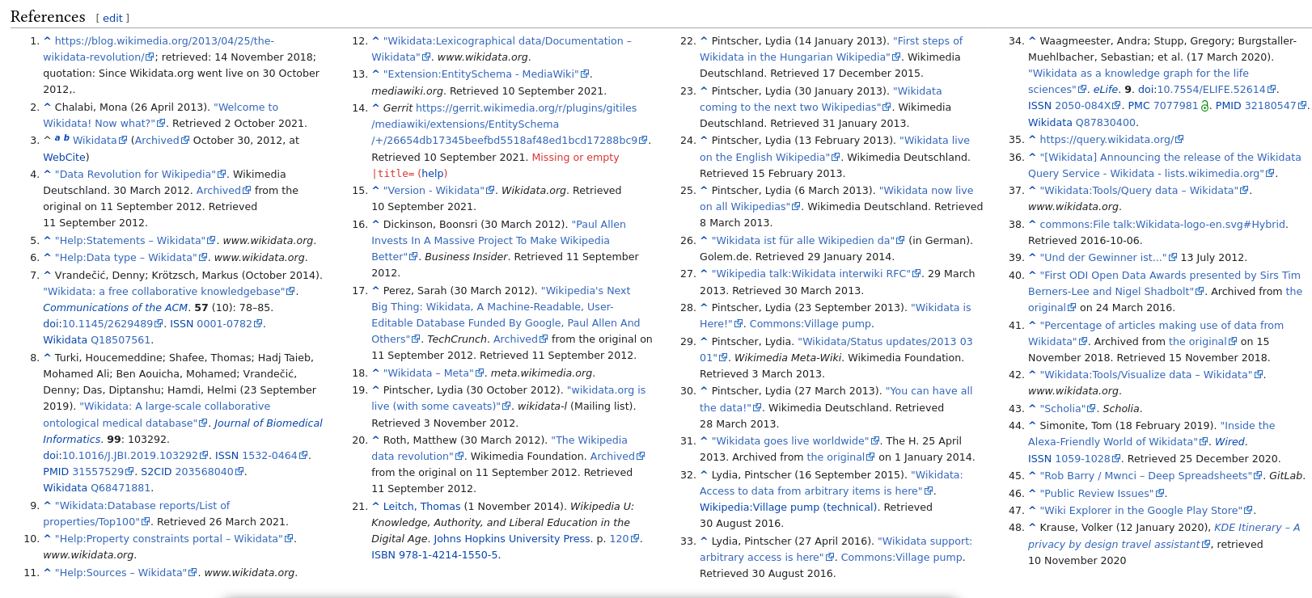Click the caret before 'Roth, Matthew'
The image size is (1312, 598).
[x=375, y=440]
